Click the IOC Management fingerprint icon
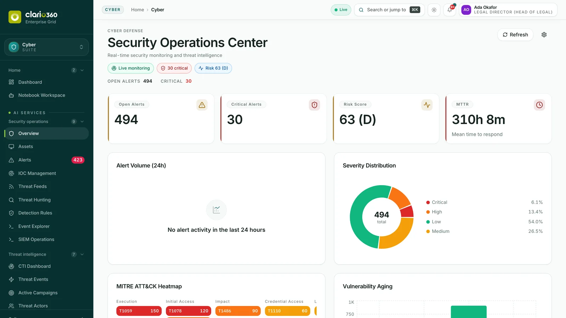 (11, 173)
